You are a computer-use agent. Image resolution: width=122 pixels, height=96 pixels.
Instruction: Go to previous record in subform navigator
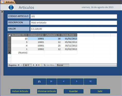(x=22, y=65)
